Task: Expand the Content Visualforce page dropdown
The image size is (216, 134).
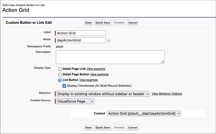Action: pos(144,113)
